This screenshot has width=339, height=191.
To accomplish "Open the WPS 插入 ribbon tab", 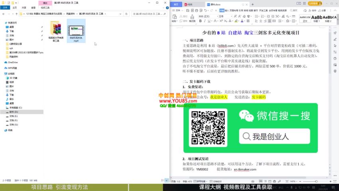I will point(227,10).
